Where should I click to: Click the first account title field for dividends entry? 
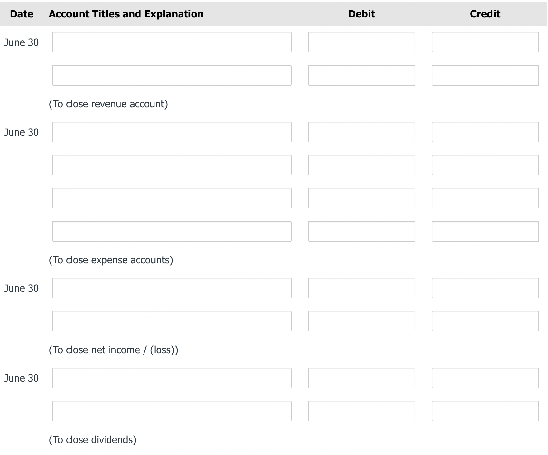click(172, 378)
